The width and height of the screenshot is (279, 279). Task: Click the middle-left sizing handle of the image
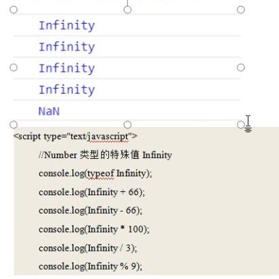pos(14,68)
